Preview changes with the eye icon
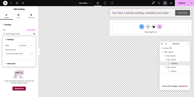Screen dimensions: 194x97 point(171,3)
